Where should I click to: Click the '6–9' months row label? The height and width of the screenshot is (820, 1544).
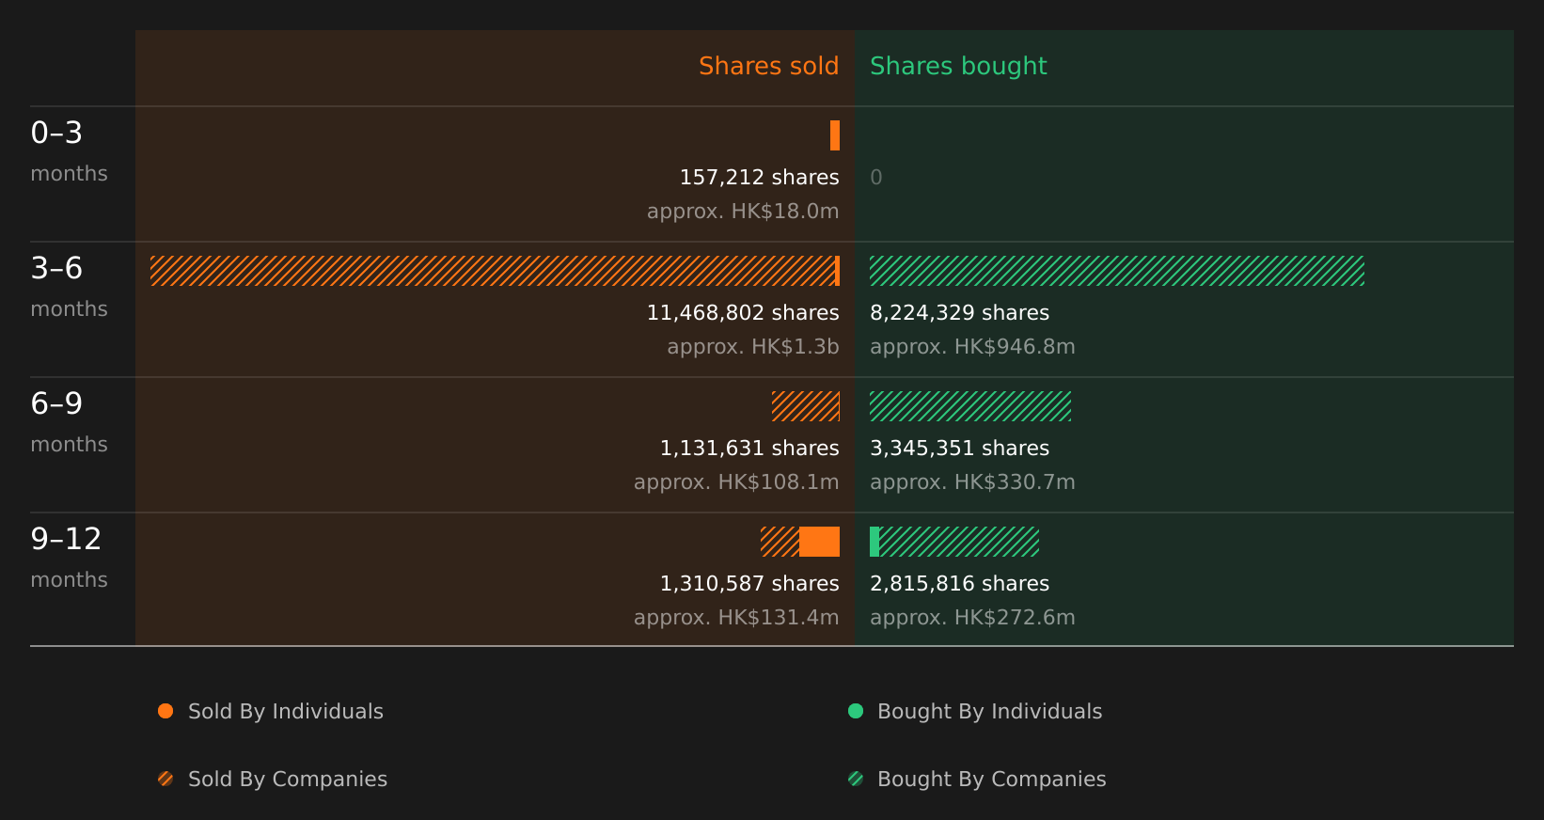(56, 403)
